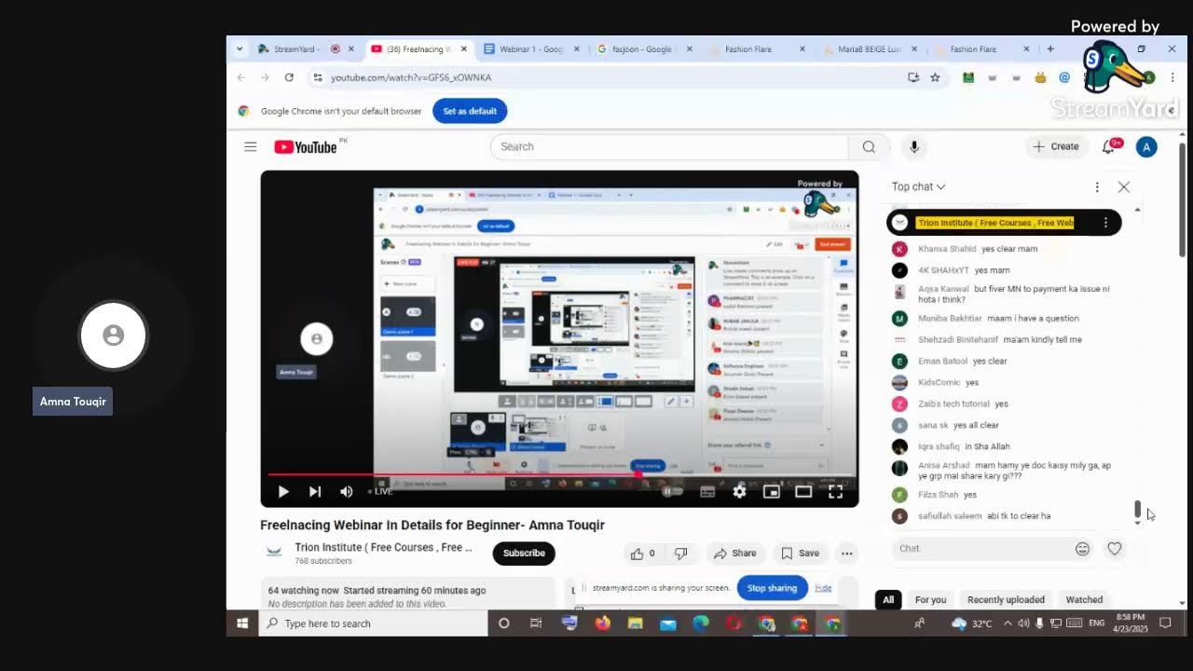The width and height of the screenshot is (1193, 671).
Task: Reload the page in Chrome
Action: tap(289, 77)
